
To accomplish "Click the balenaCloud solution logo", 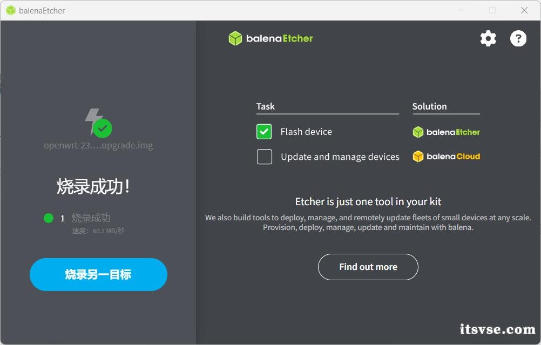I will tap(446, 157).
